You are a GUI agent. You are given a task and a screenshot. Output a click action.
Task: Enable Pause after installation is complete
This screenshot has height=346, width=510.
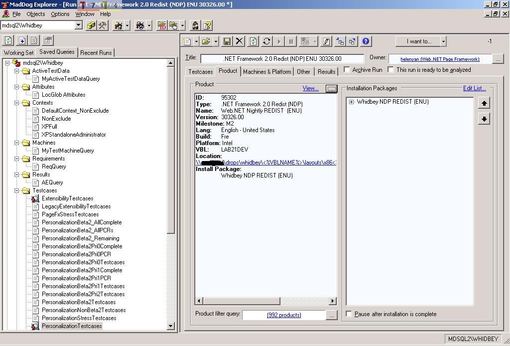pyautogui.click(x=349, y=314)
